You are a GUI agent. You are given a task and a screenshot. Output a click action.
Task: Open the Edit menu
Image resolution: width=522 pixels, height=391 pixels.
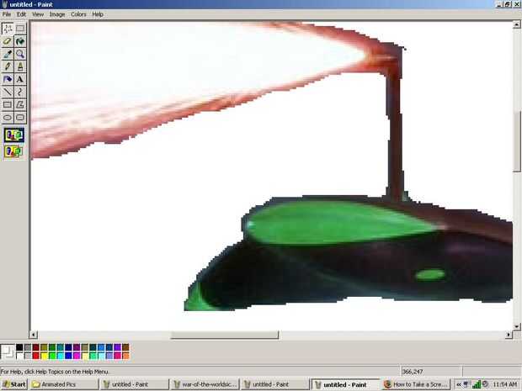coord(21,14)
